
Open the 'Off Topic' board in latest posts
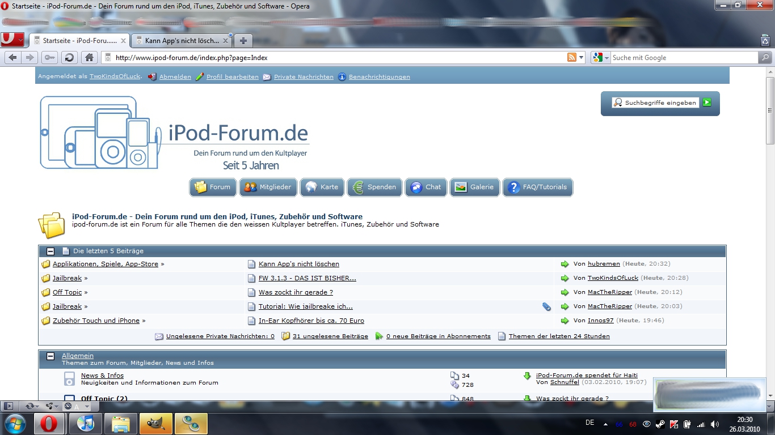coord(68,292)
